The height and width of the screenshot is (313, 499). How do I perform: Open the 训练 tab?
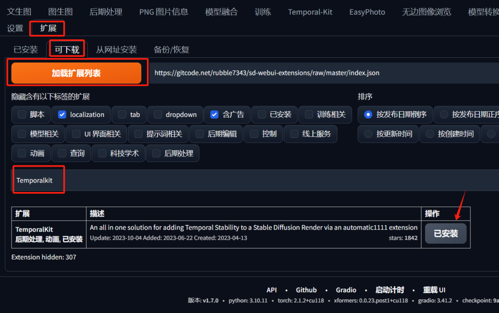point(263,12)
